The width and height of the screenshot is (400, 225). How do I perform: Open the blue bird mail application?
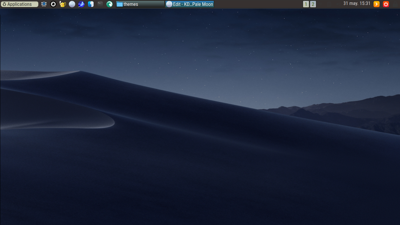[x=81, y=4]
